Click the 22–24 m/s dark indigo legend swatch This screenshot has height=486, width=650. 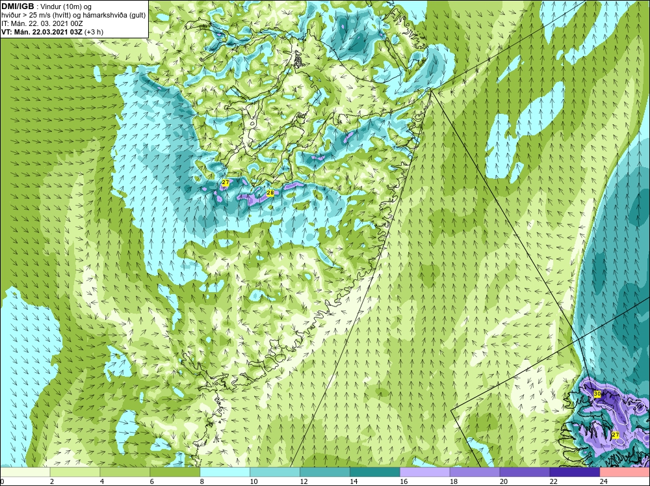point(575,472)
